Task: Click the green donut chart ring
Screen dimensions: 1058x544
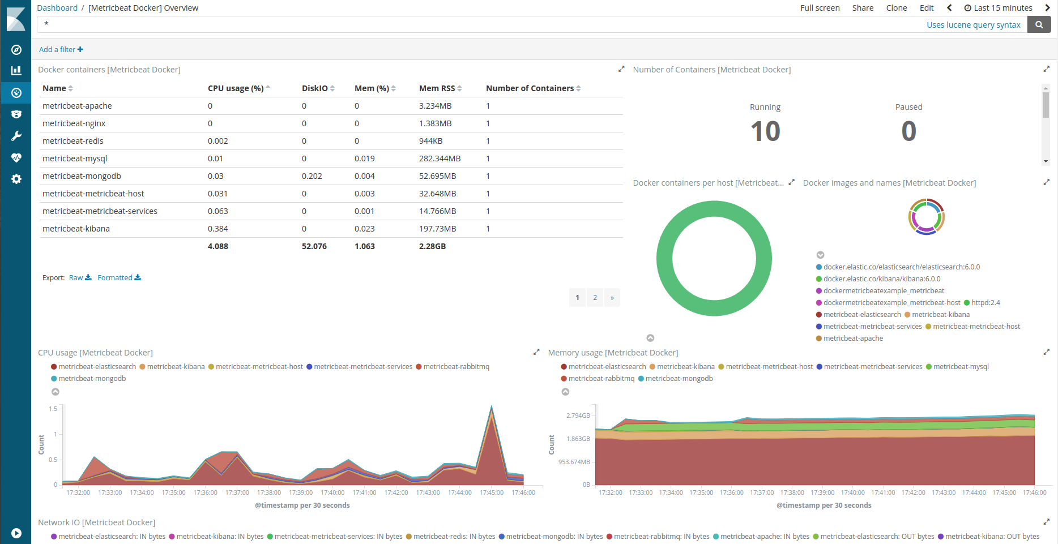Action: pyautogui.click(x=665, y=259)
